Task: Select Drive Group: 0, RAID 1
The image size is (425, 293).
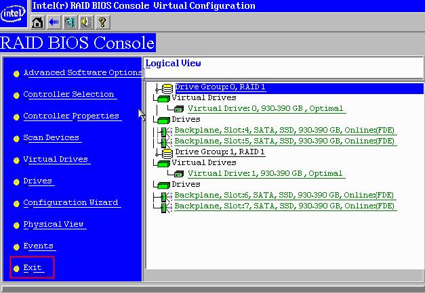Action: pos(220,87)
